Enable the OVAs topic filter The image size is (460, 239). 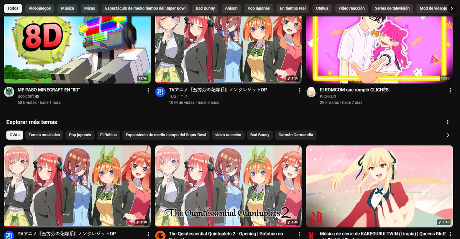pyautogui.click(x=14, y=135)
